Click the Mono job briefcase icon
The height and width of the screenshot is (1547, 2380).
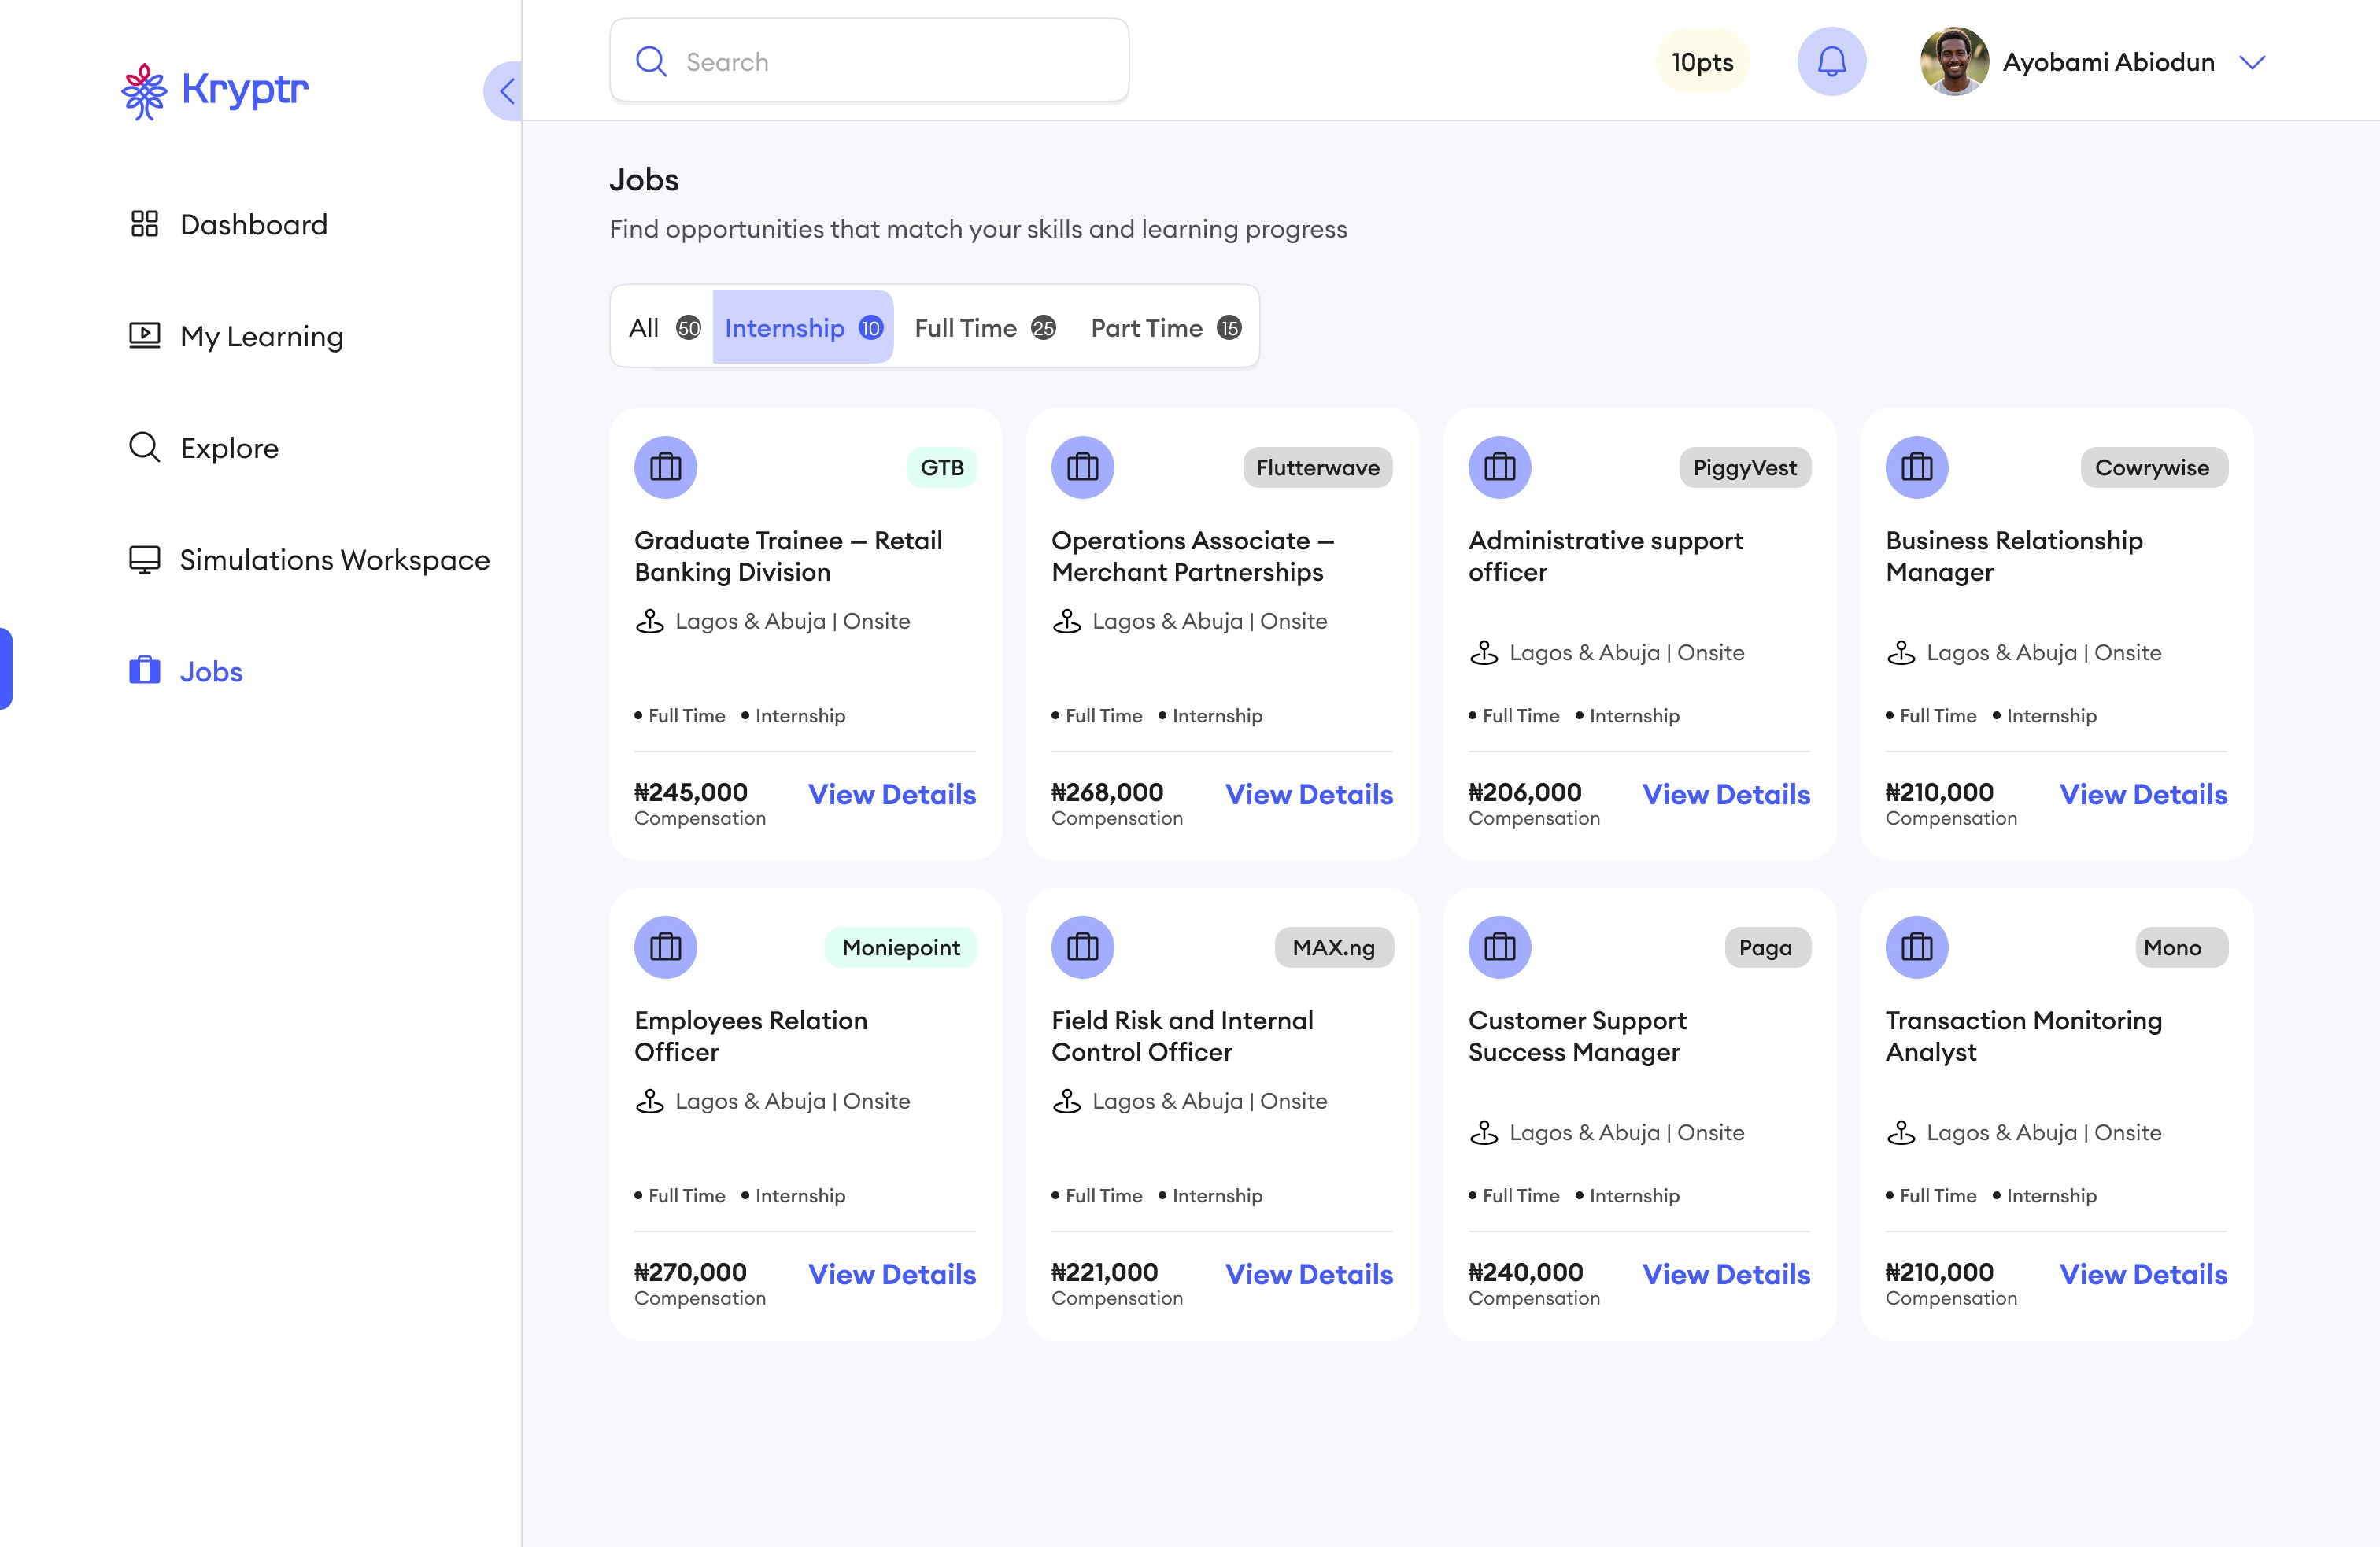[x=1916, y=947]
